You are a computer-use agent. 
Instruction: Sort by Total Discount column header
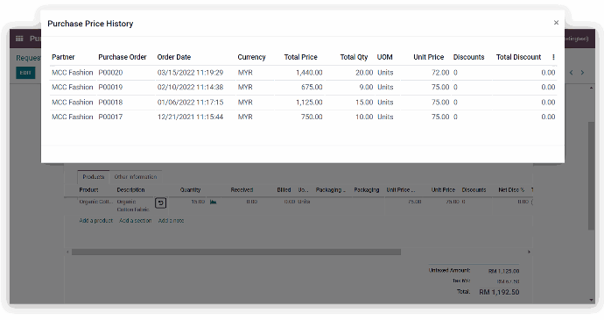[518, 57]
